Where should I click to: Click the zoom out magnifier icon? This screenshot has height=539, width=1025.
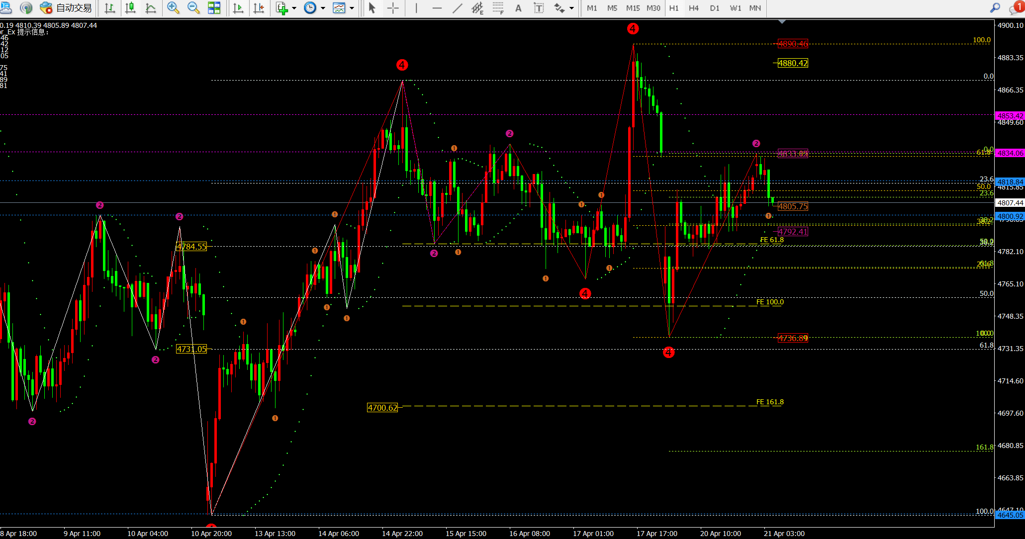[193, 8]
